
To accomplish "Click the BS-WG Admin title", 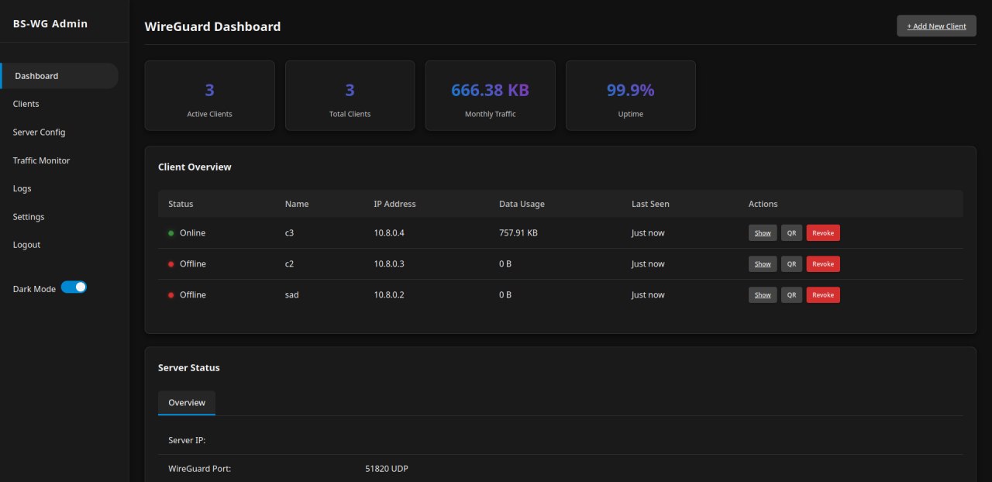I will (x=50, y=23).
